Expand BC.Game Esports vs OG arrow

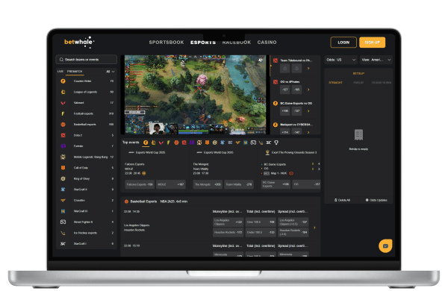coord(308,110)
